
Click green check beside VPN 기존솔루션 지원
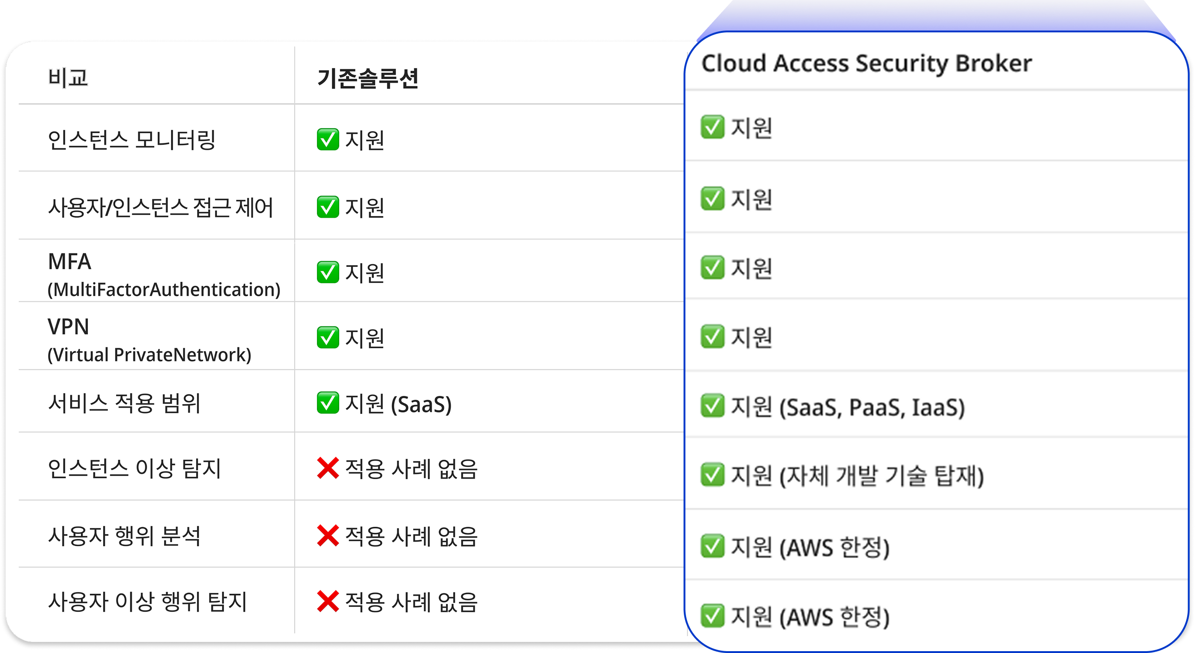click(328, 337)
